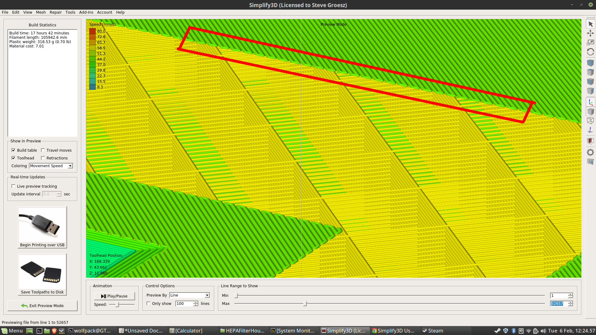Increase the Only show lines count
Screen dimensions: 596x335
196,302
